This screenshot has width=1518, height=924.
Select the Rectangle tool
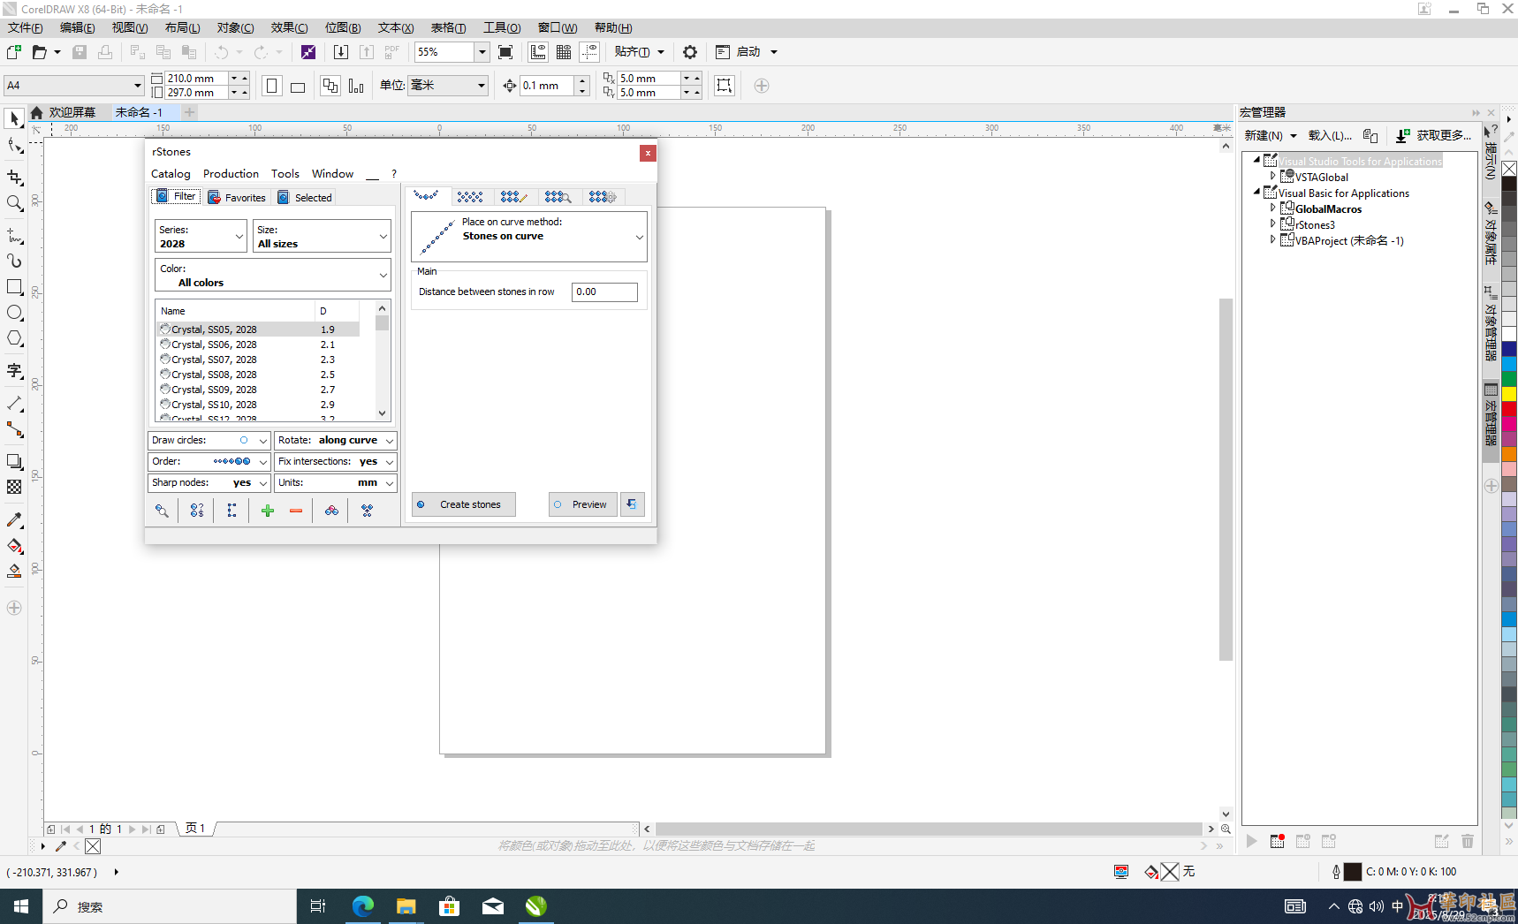coord(14,287)
